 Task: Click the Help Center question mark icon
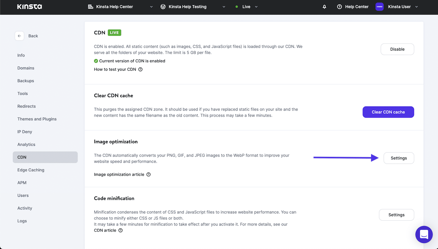tap(339, 7)
